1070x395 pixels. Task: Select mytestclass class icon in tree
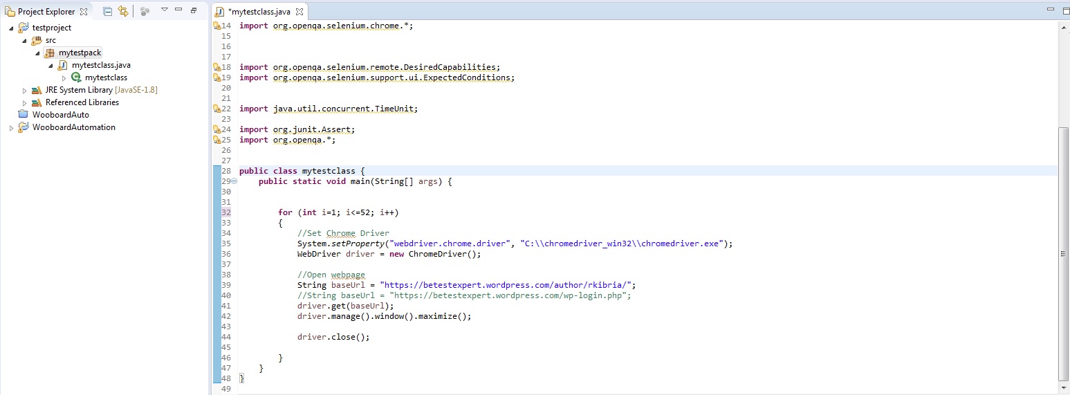pyautogui.click(x=76, y=78)
